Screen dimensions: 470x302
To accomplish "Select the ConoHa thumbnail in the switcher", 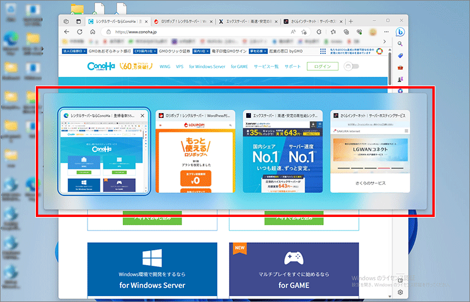I will pyautogui.click(x=104, y=151).
